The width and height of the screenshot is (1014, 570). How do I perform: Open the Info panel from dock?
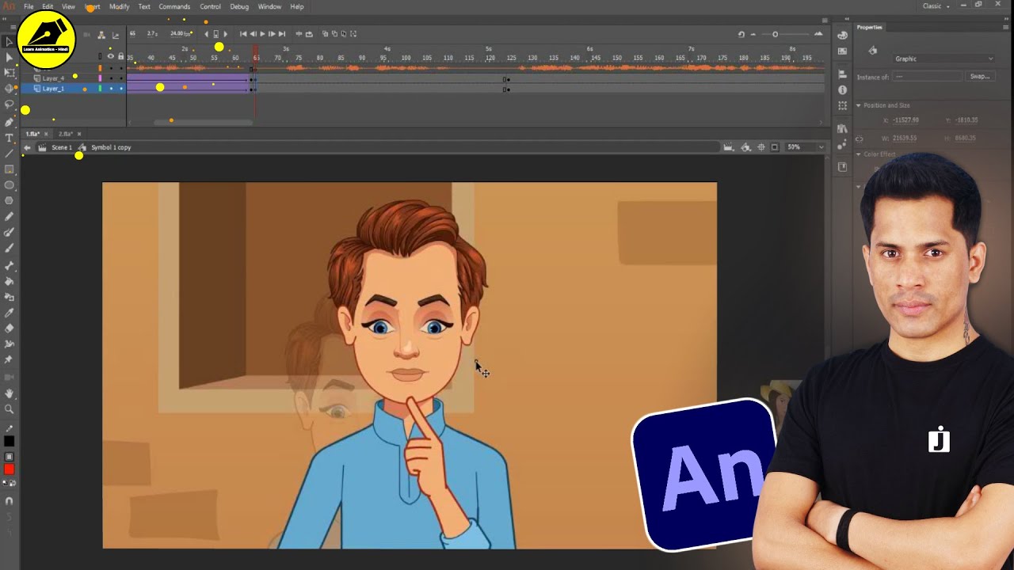point(842,89)
